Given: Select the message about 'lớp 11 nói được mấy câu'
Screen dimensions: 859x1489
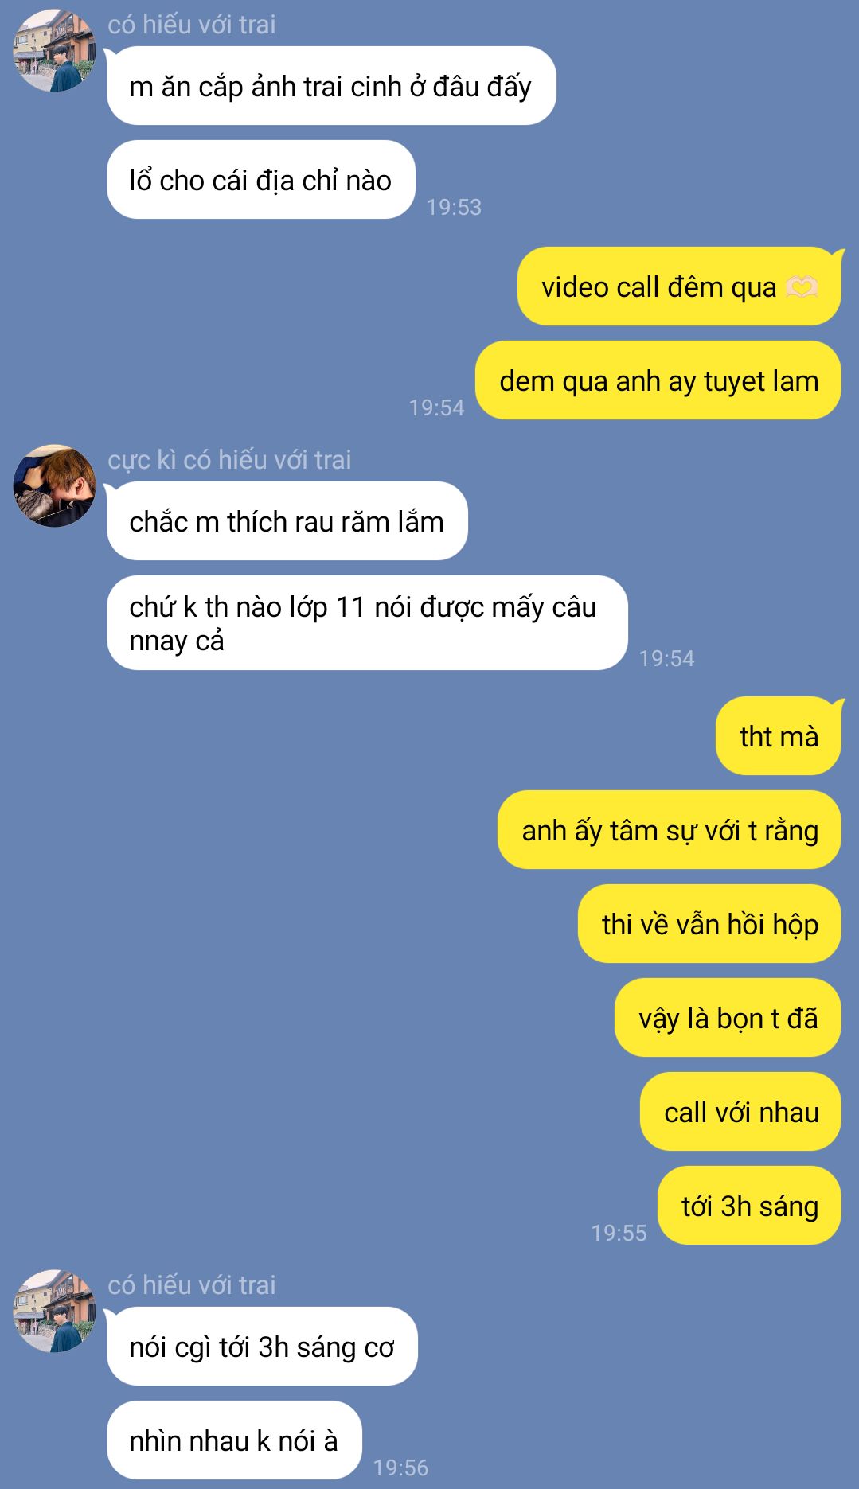Looking at the screenshot, I should [368, 623].
